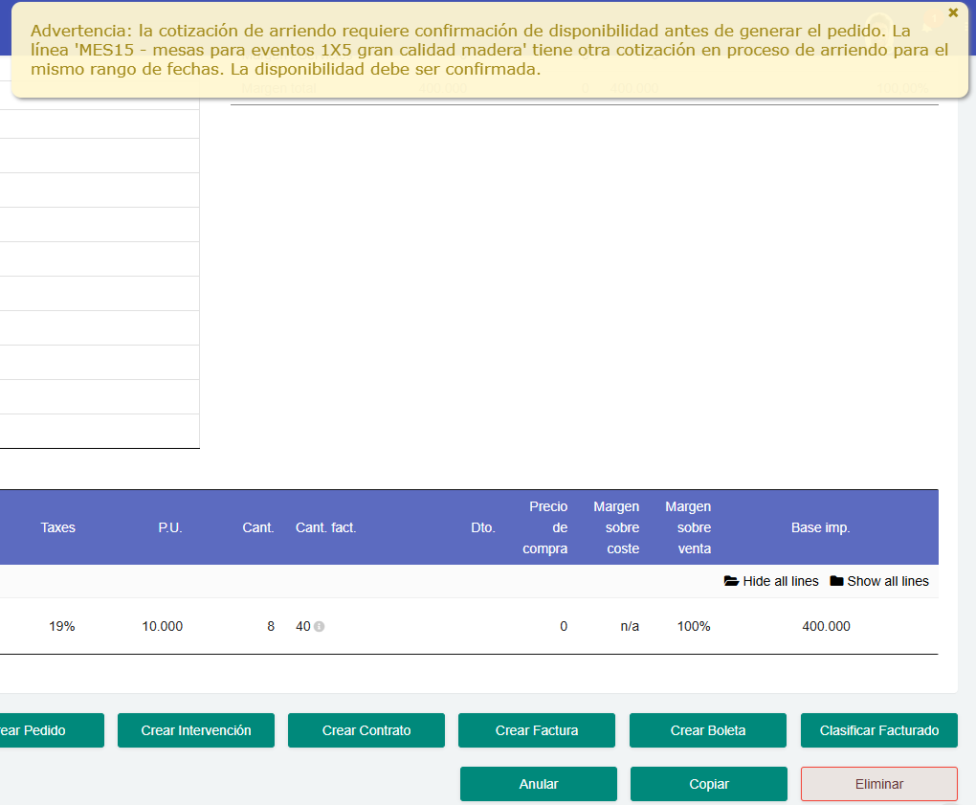Cancel the quotation with Anular
Viewport: 976px width, 805px height.
(538, 784)
